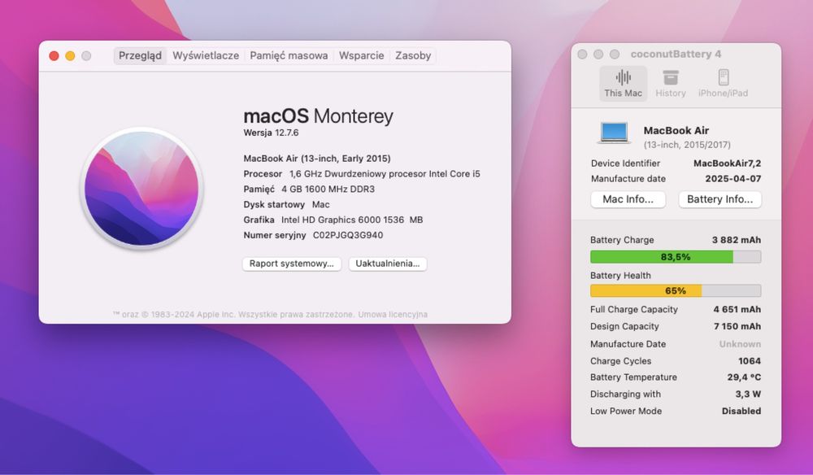Click the Dysk startowy Mac value

pyautogui.click(x=321, y=204)
